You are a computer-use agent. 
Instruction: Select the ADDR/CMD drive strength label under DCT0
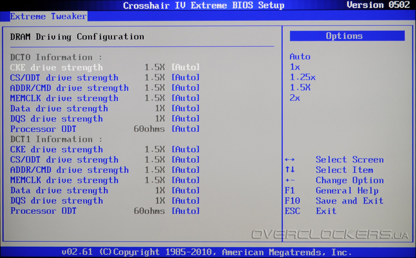click(69, 88)
